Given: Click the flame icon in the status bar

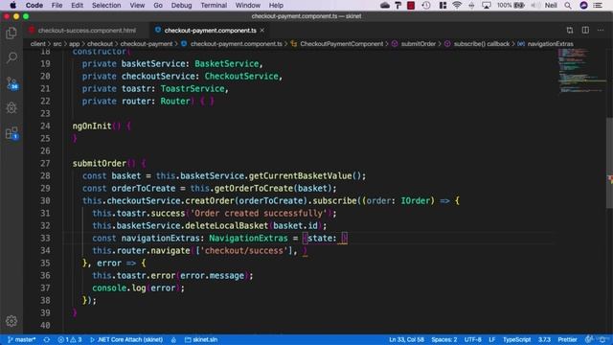Looking at the screenshot, I should (173, 339).
